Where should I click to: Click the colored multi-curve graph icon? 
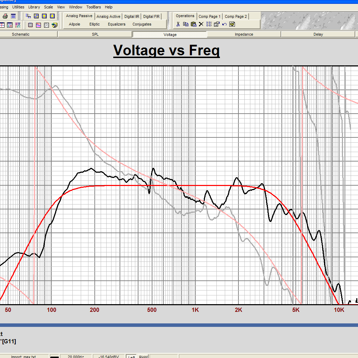pos(38,25)
